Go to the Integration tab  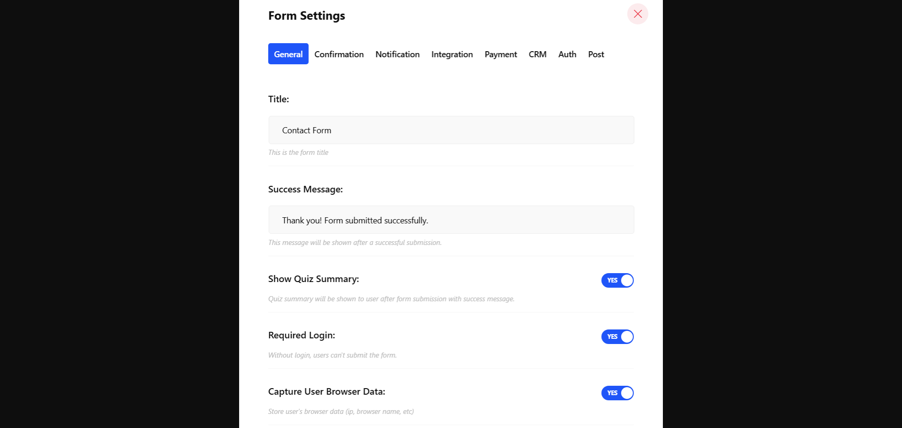point(452,54)
